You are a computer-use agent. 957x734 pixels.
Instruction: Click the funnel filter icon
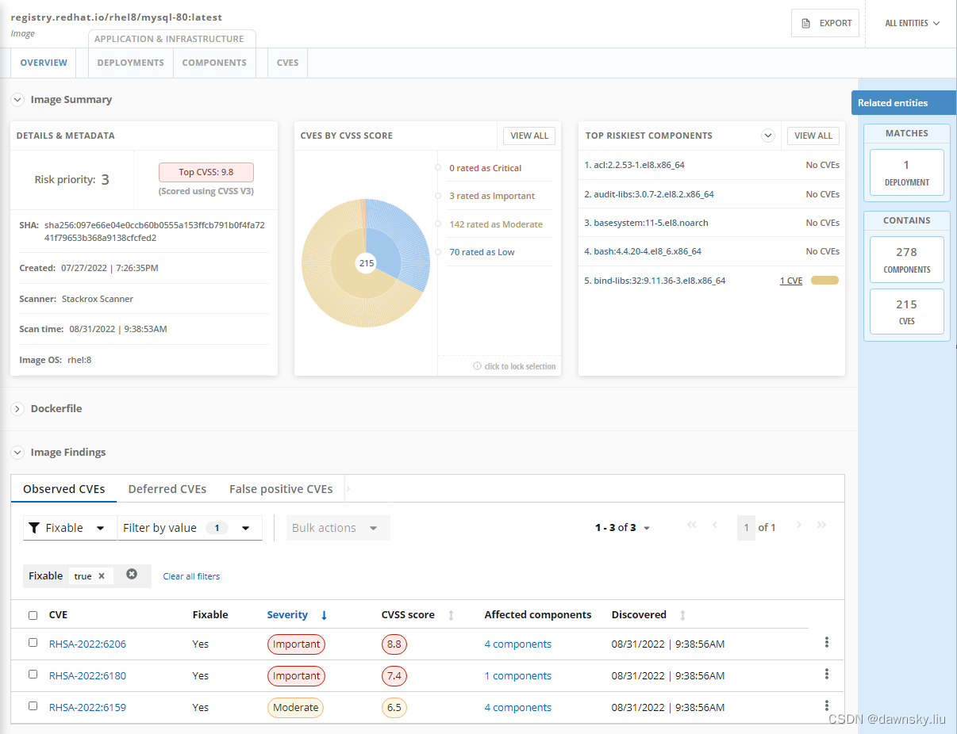click(x=34, y=528)
